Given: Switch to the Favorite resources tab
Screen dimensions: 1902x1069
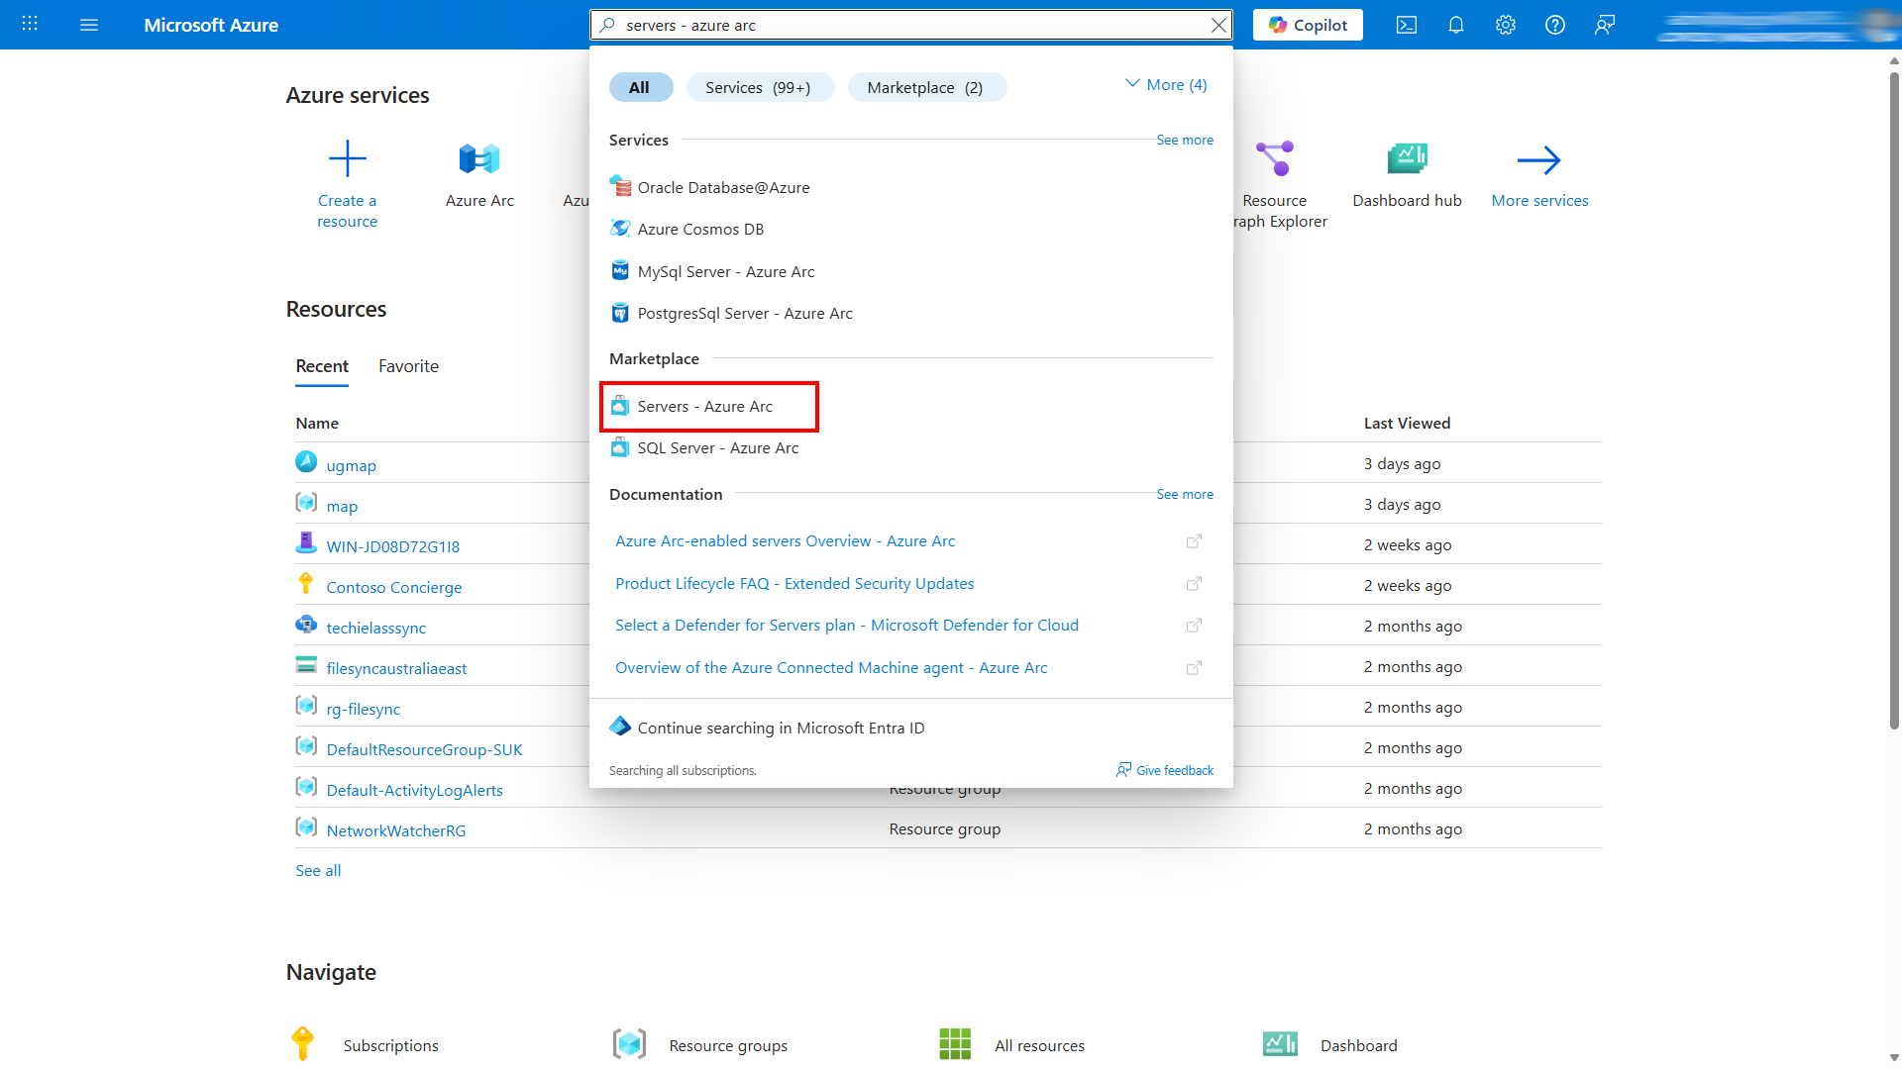Looking at the screenshot, I should tap(408, 365).
